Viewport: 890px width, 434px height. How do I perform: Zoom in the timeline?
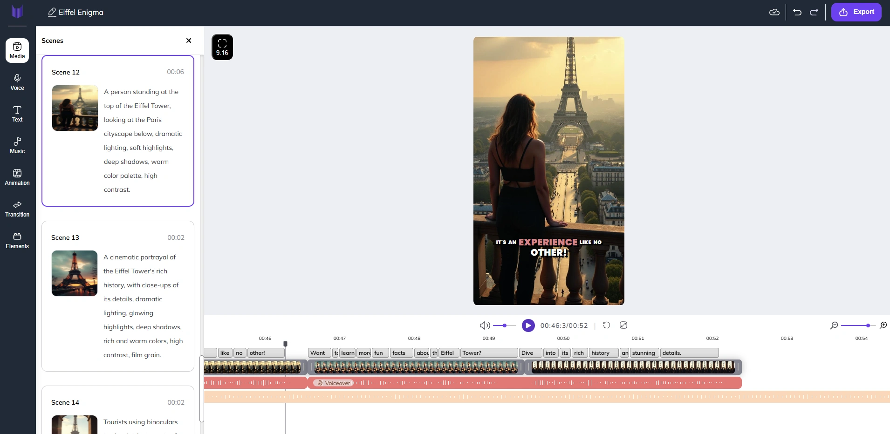coord(883,325)
